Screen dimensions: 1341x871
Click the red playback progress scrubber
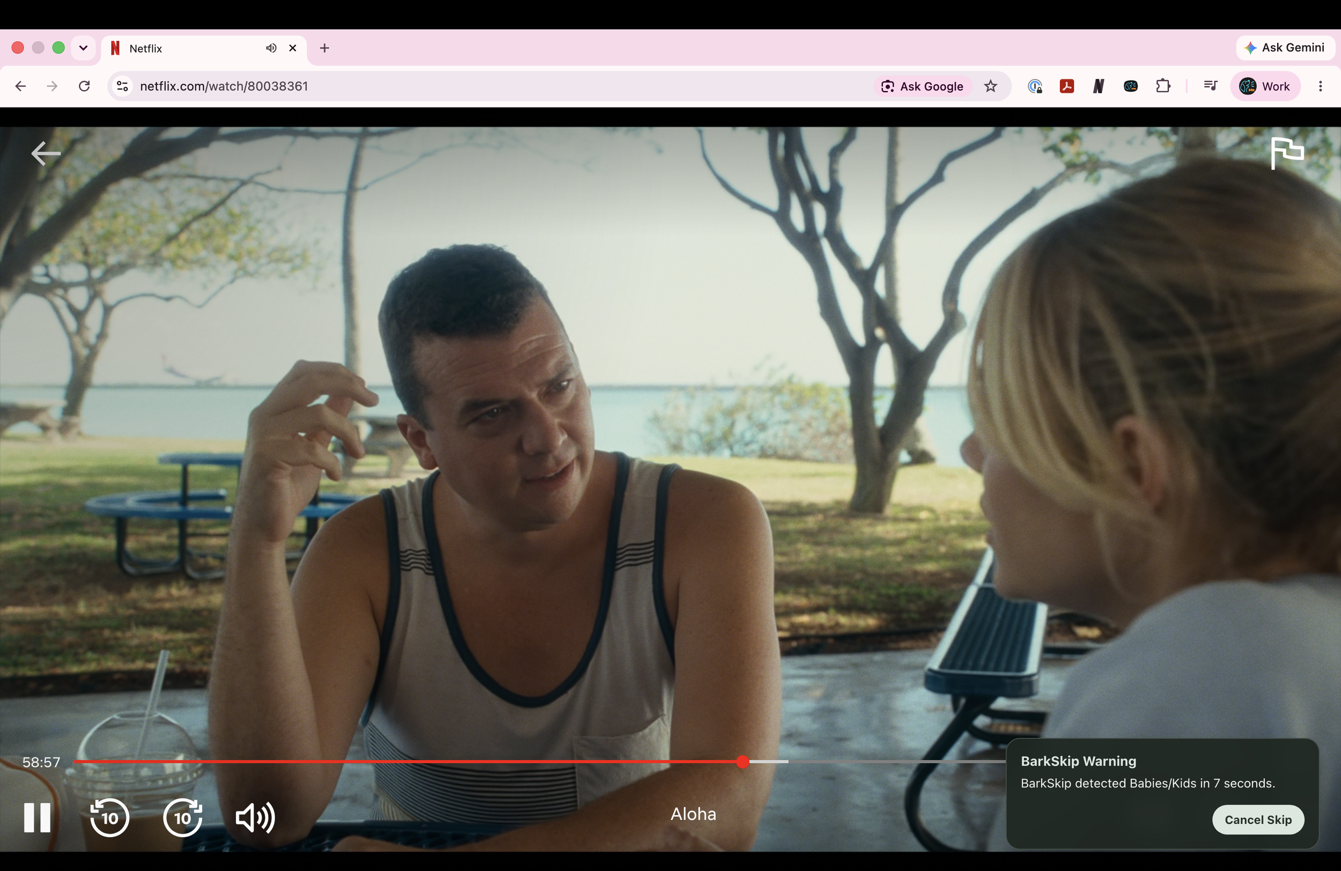point(742,762)
